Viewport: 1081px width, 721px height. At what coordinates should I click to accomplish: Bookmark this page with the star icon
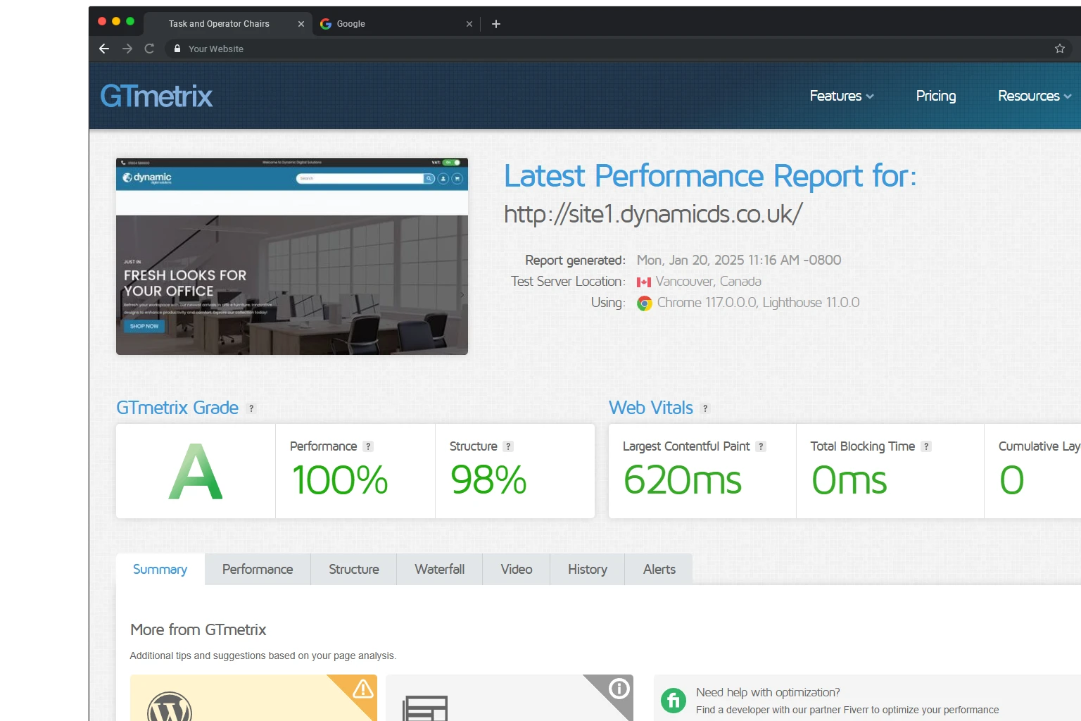pyautogui.click(x=1060, y=49)
